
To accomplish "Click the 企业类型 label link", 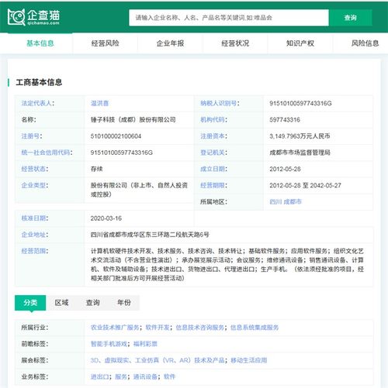I will (33, 185).
